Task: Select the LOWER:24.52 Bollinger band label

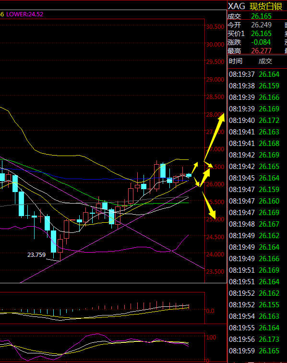Action: click(x=25, y=14)
